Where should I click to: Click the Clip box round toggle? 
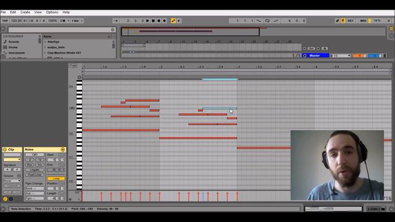[x=5, y=149]
